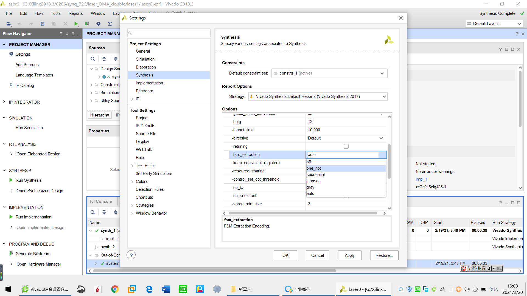
Task: Click the Open Project icon in toolbar
Action: click(x=9, y=24)
